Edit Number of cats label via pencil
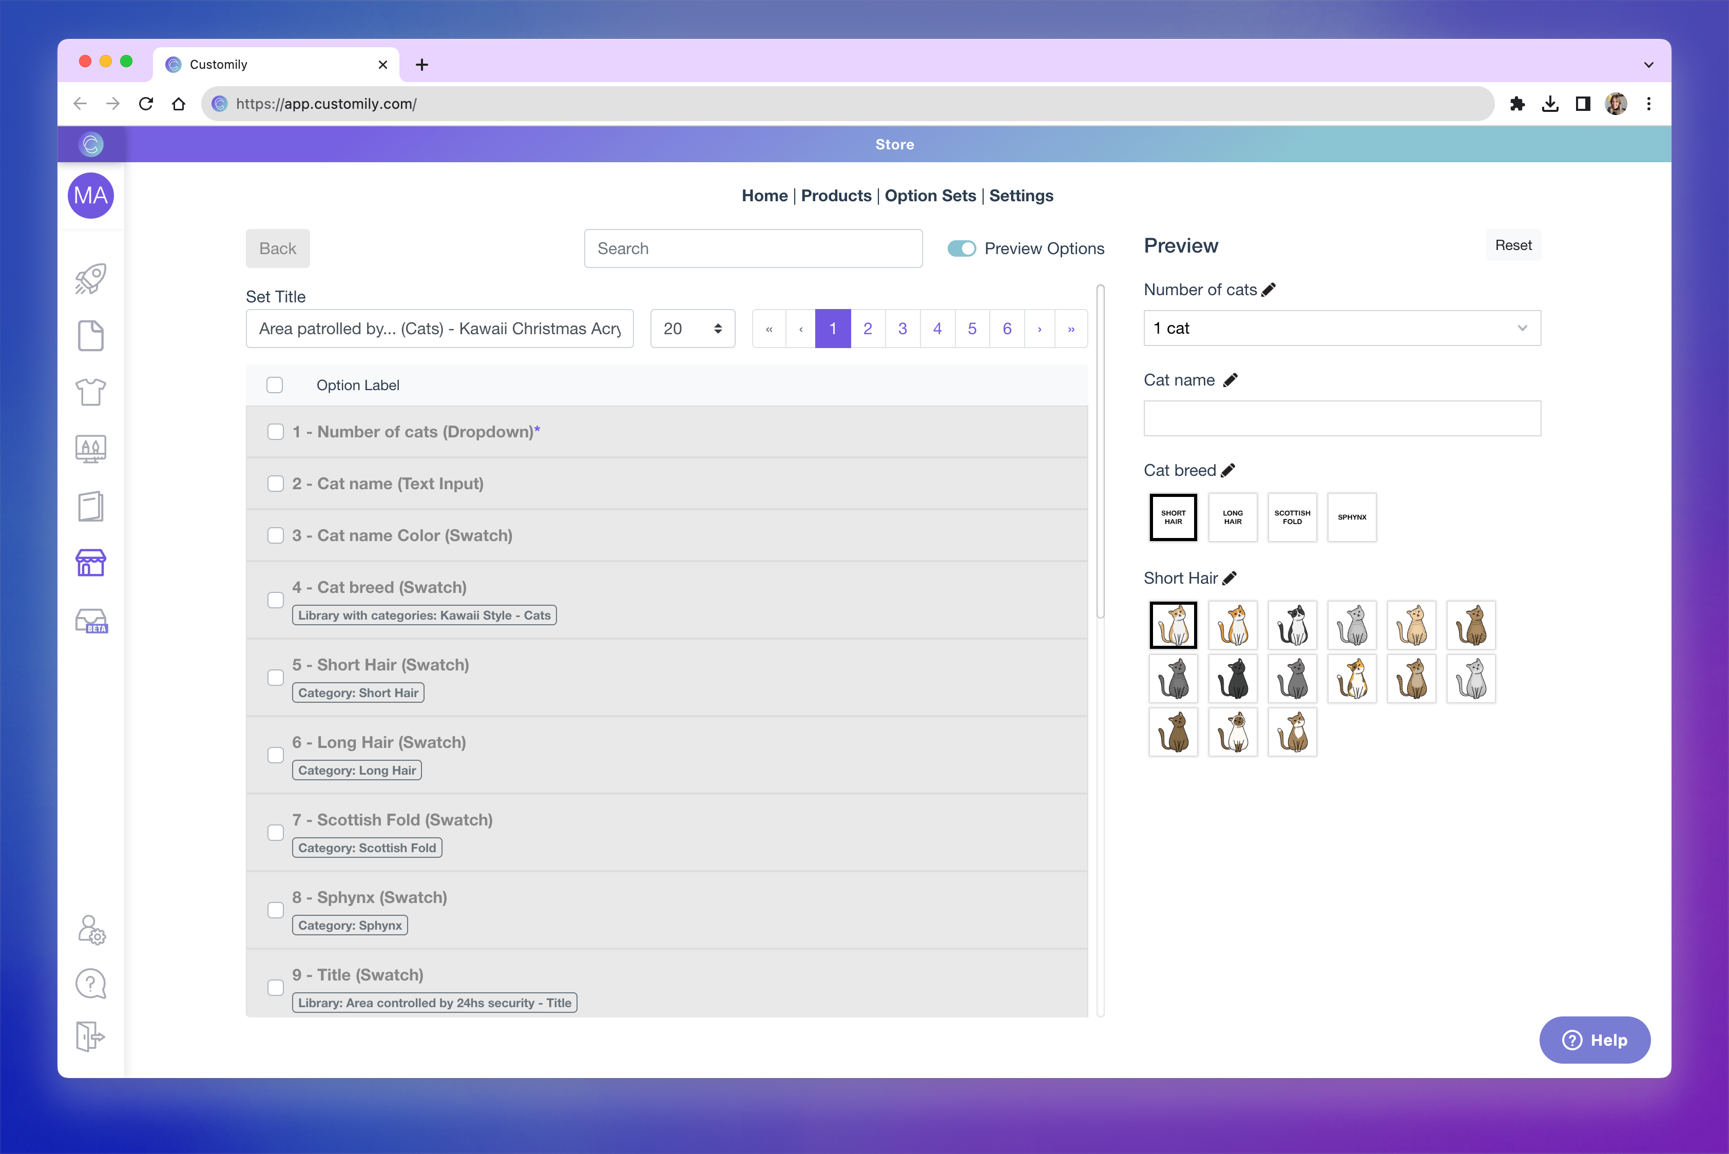This screenshot has width=1729, height=1154. (x=1268, y=290)
